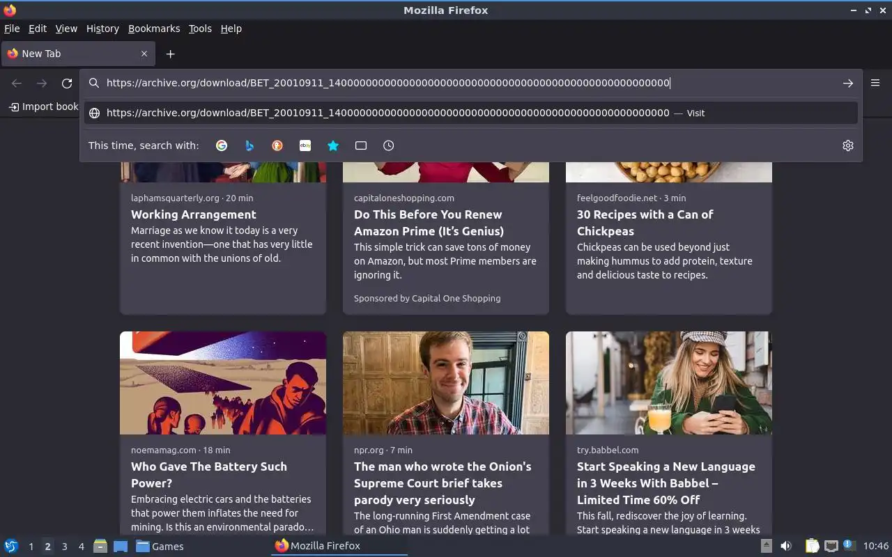Click the taskbar clock 10:46
This screenshot has width=892, height=557.
pos(876,546)
